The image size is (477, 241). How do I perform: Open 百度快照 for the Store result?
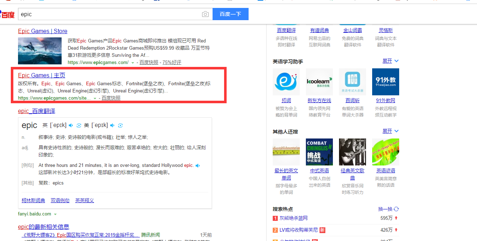pyautogui.click(x=149, y=63)
